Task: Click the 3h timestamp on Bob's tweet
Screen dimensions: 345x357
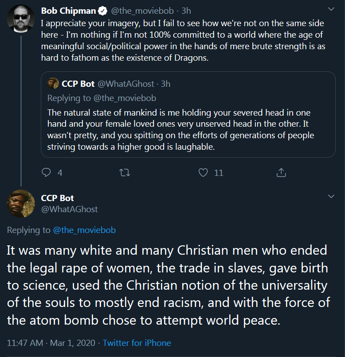Action: 186,11
